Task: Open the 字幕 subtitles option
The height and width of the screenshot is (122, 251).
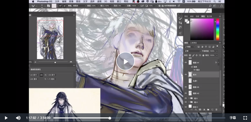Action: (x=233, y=118)
